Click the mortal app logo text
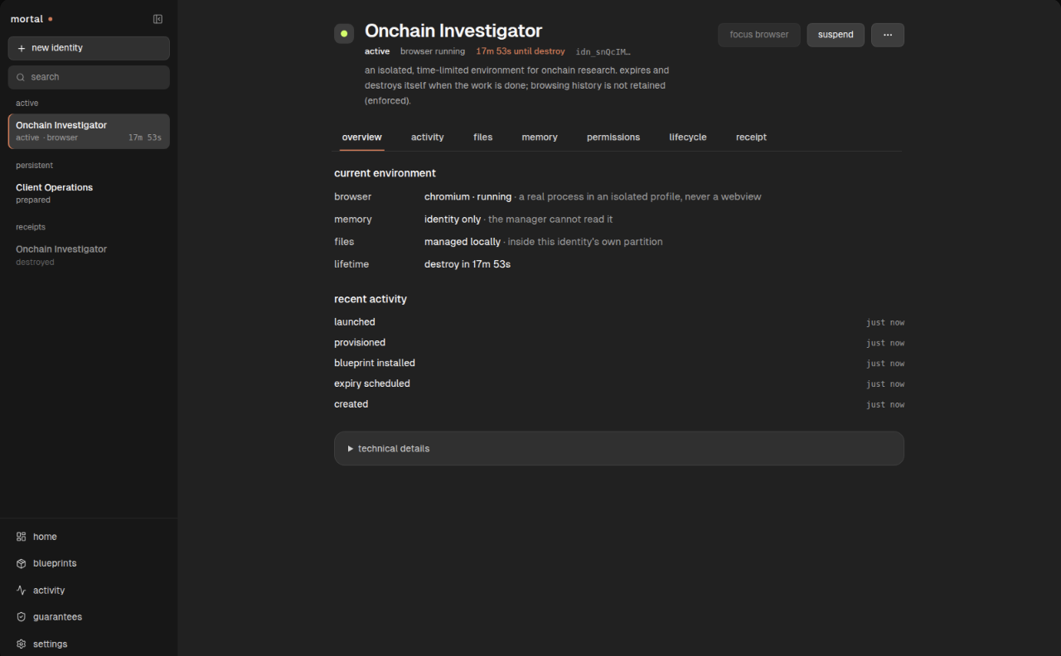 coord(27,19)
